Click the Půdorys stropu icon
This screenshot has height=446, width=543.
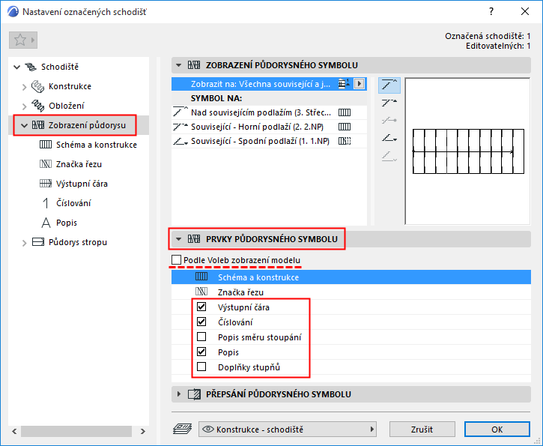click(38, 242)
